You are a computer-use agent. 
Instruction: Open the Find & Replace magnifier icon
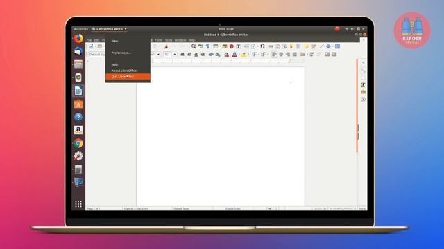click(x=194, y=46)
